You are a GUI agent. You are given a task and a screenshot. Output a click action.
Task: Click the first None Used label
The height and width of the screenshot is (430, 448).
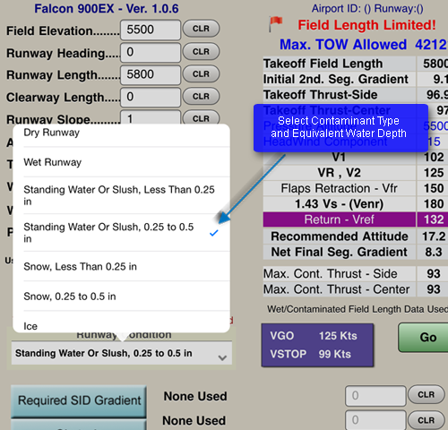pyautogui.click(x=195, y=396)
